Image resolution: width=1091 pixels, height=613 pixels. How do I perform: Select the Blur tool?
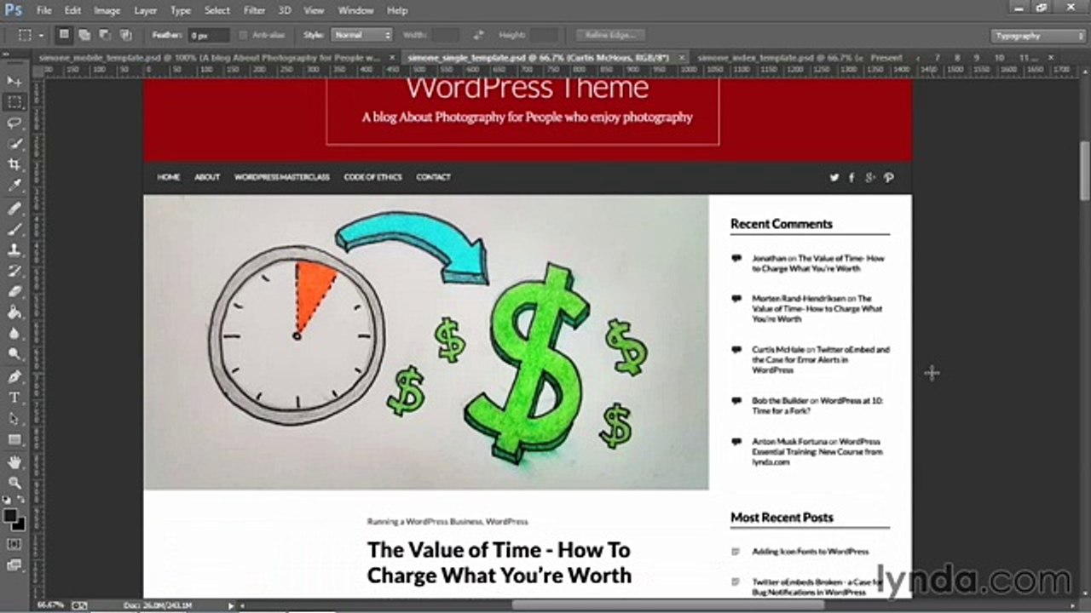point(14,334)
